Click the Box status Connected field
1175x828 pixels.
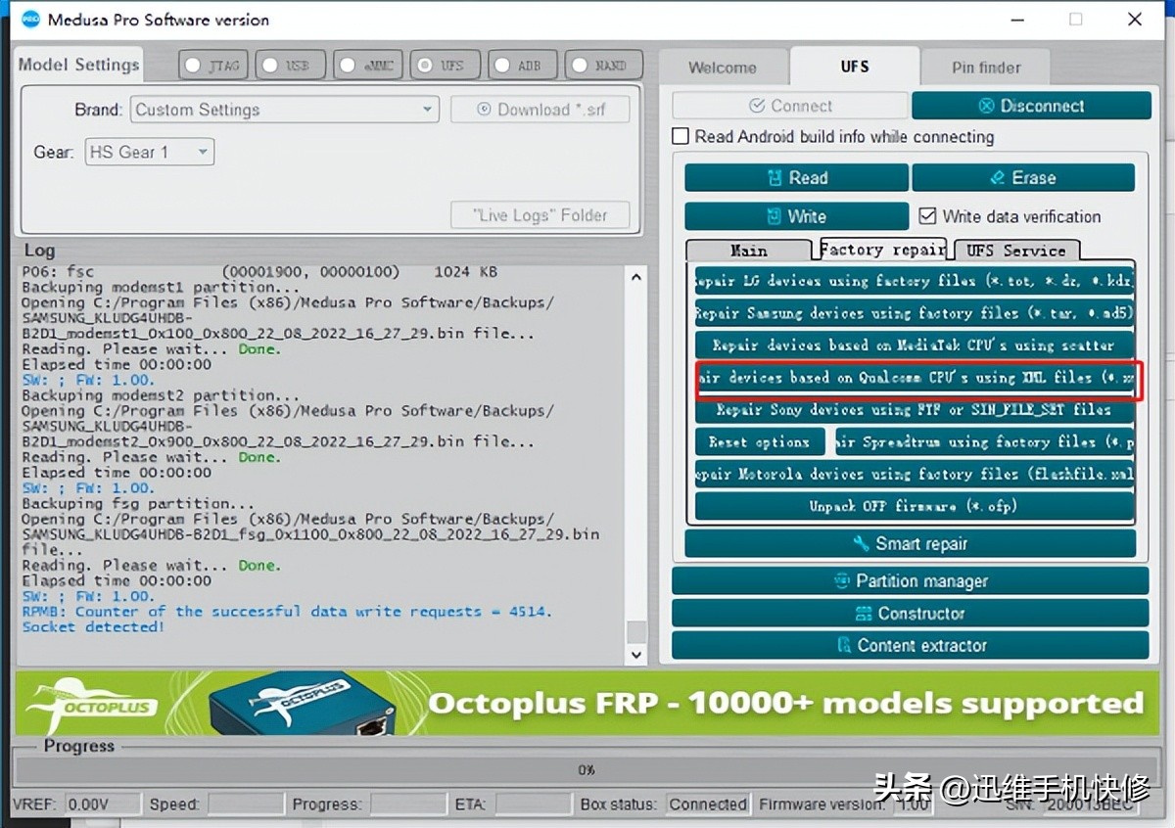708,805
